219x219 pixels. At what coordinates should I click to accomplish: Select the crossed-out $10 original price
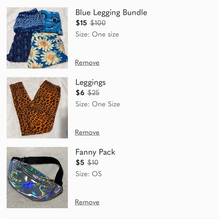[93, 163]
